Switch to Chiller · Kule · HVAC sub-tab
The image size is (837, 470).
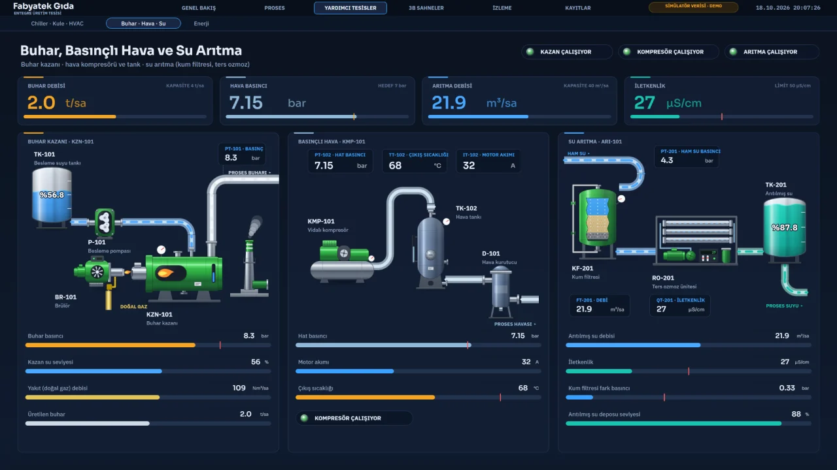click(58, 23)
